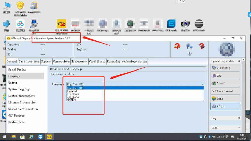Expand the Data section
251x141 pixels.
click(239, 128)
